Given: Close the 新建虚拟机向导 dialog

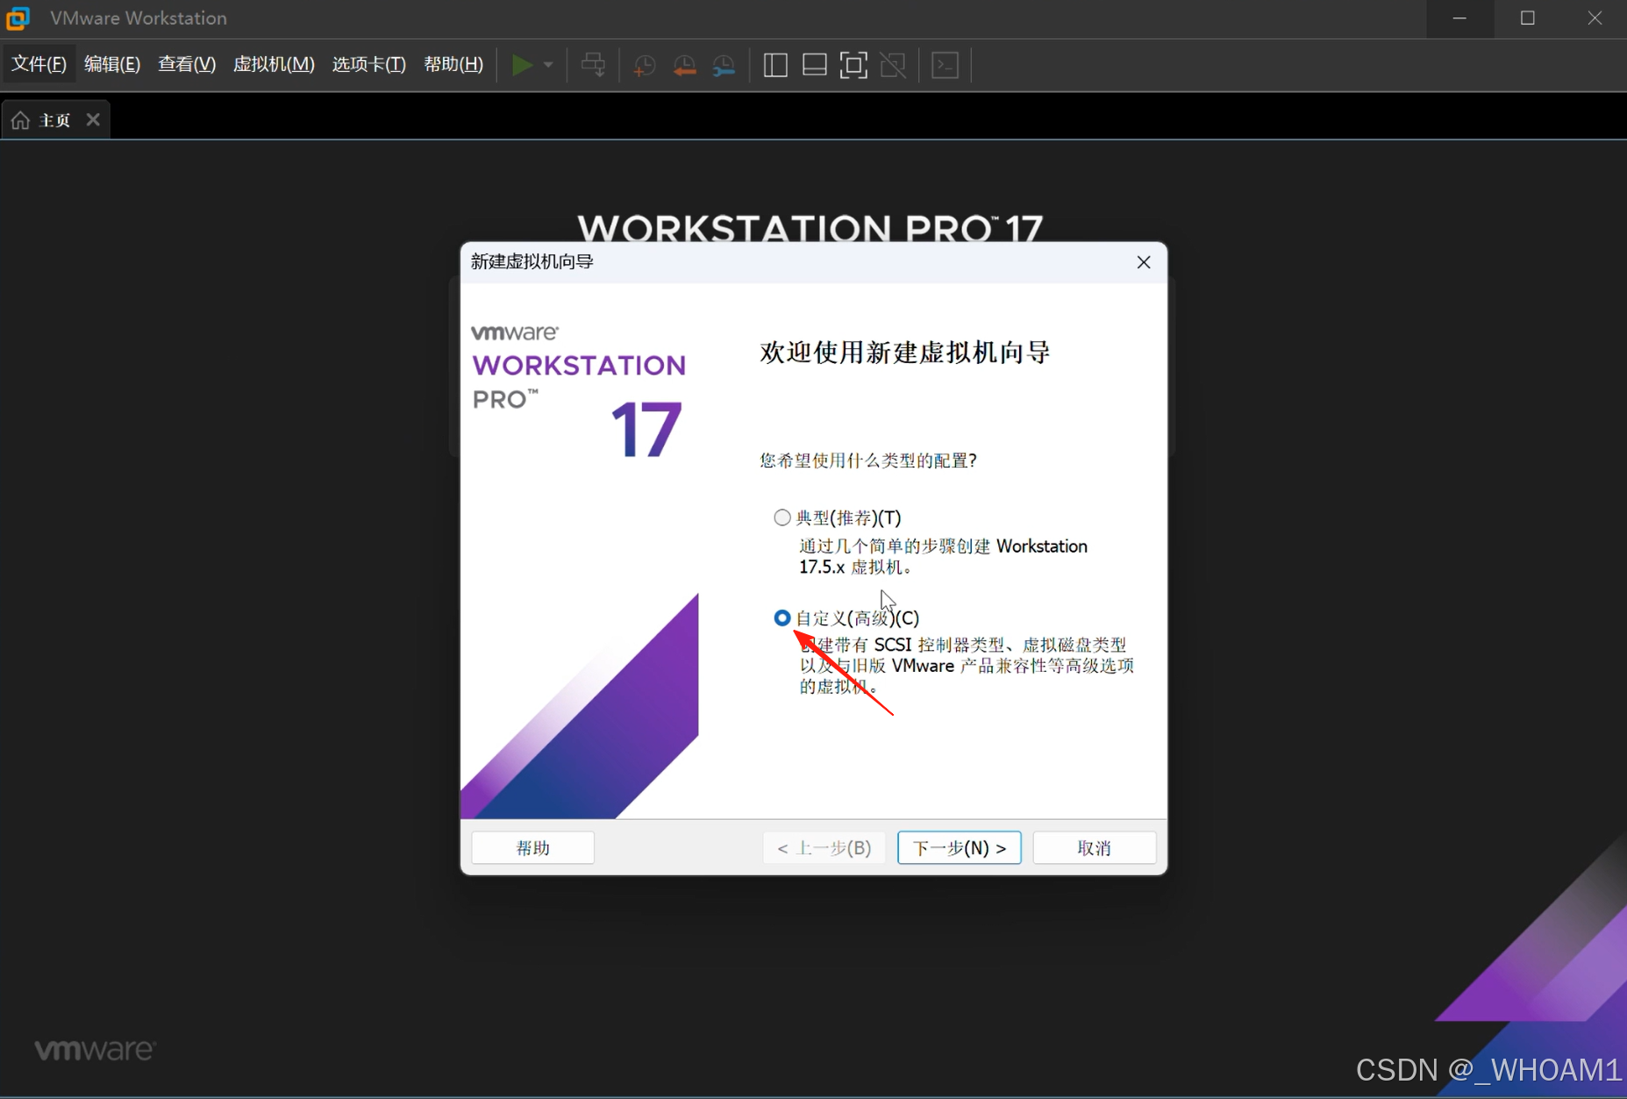Looking at the screenshot, I should 1144,262.
